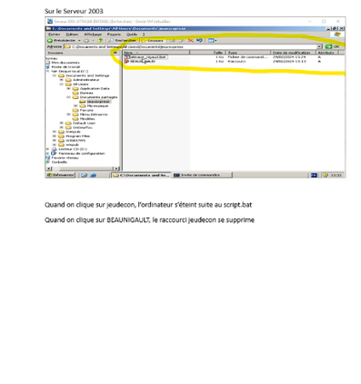Select the .bat file in the list

coord(146,57)
